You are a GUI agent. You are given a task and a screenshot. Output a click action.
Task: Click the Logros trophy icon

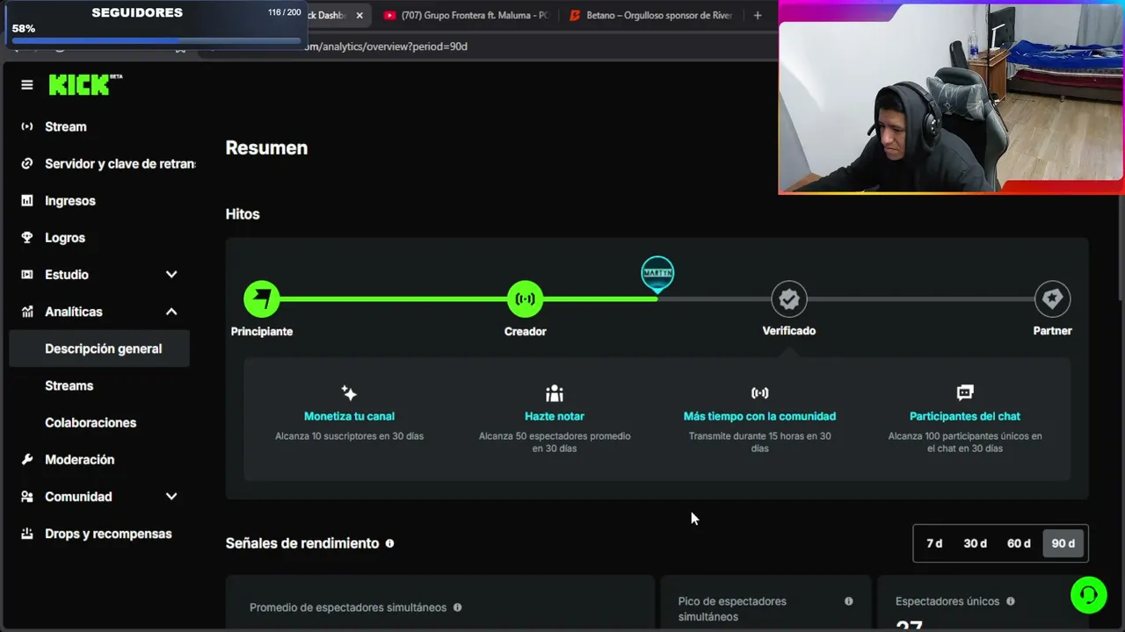tap(27, 237)
